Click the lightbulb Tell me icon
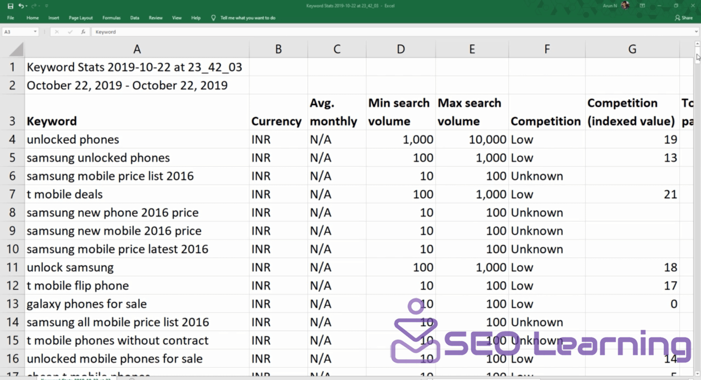The width and height of the screenshot is (701, 380). pos(213,18)
